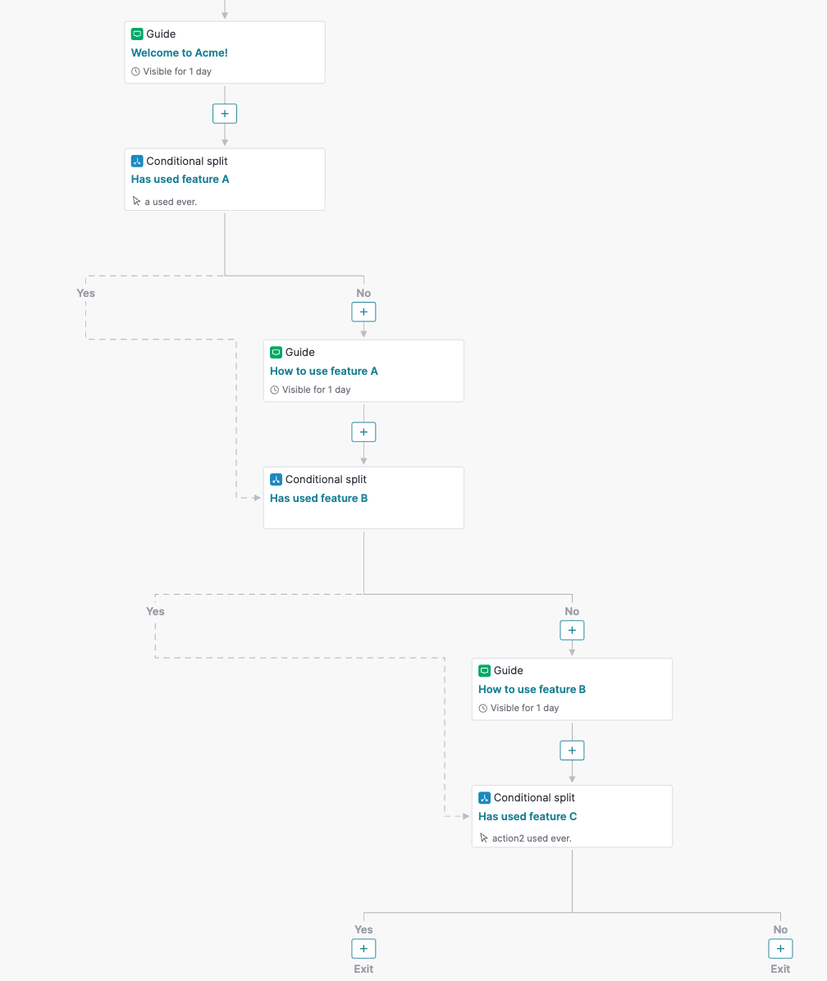Click the clock icon on How to use feature B
This screenshot has height=981, width=827.
(x=482, y=708)
